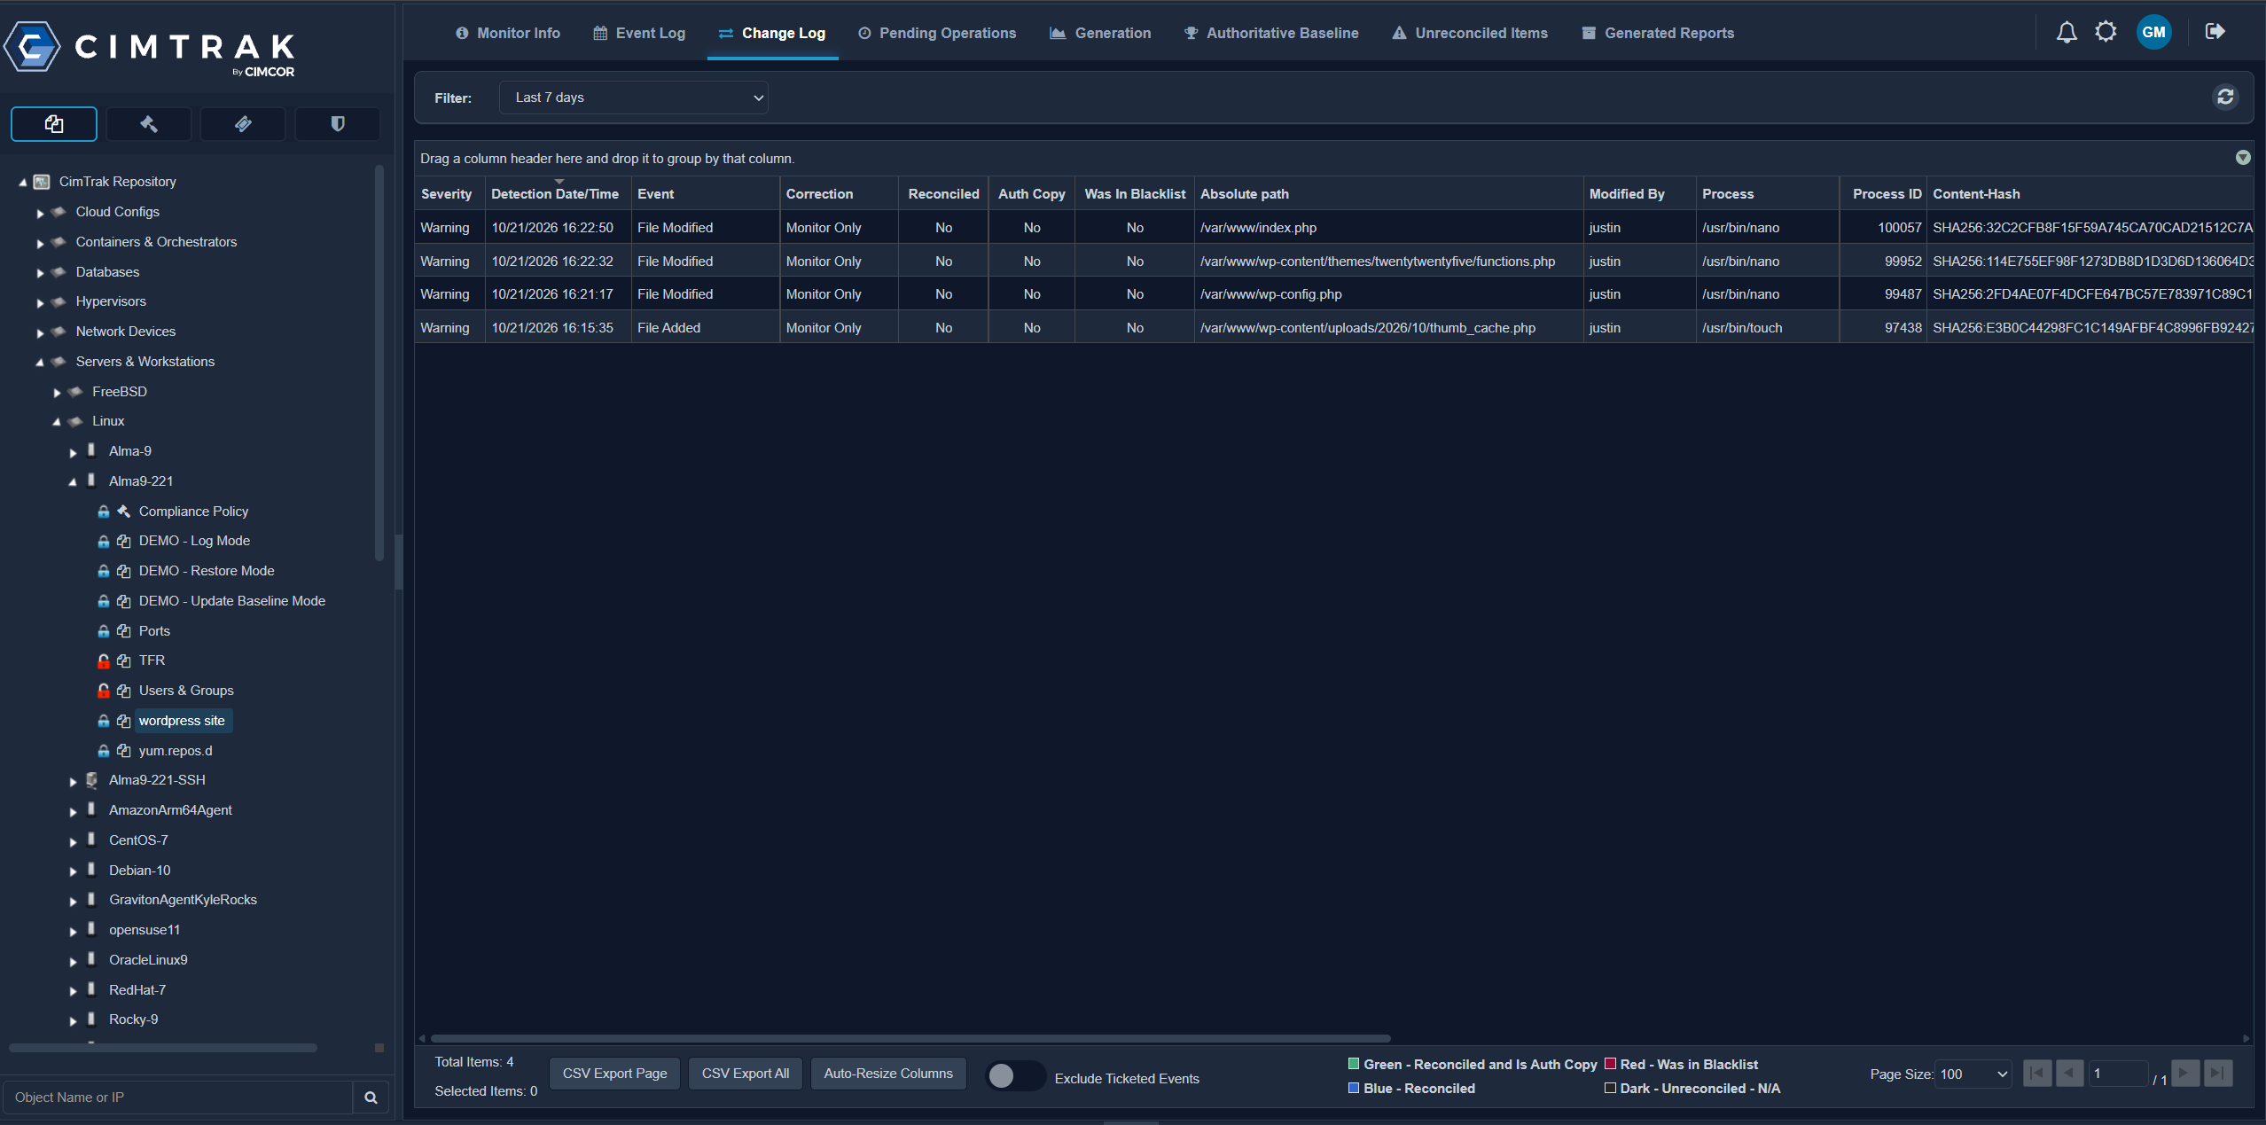Screen dimensions: 2266x1125
Task: Click the GM user avatar
Action: [x=2153, y=32]
